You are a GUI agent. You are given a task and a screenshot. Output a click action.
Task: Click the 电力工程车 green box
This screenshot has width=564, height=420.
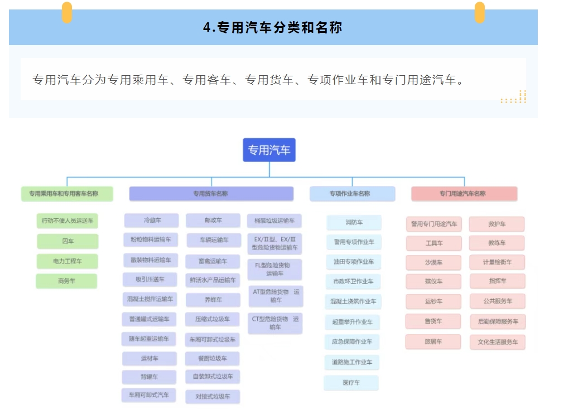point(67,261)
